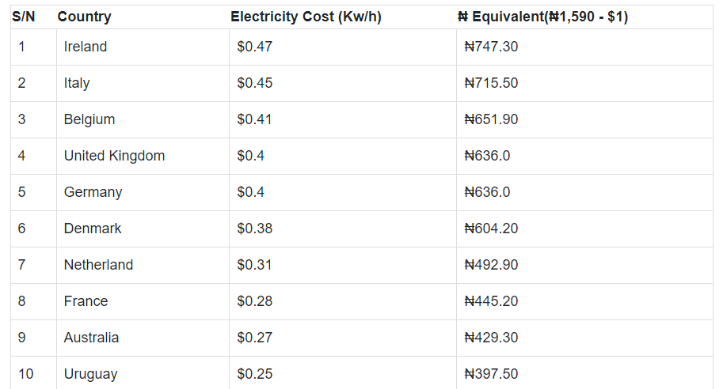
Task: Select the Australia country cell
Action: click(x=91, y=338)
